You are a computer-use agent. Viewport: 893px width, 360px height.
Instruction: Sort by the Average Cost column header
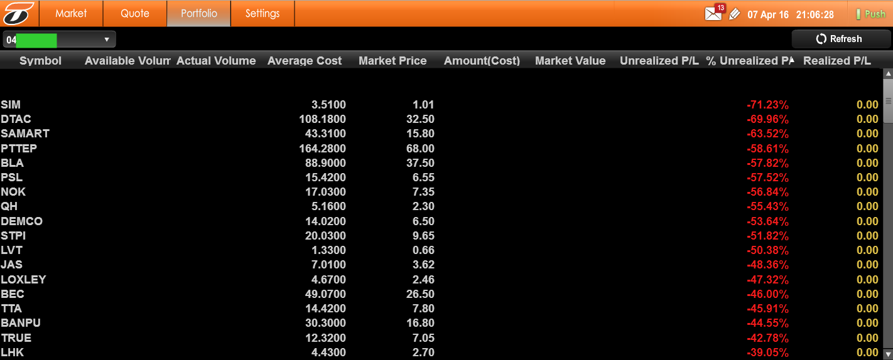(x=305, y=61)
